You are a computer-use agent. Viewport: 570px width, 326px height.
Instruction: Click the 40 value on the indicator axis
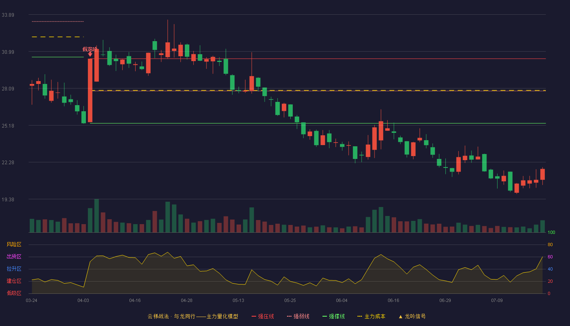click(550, 269)
